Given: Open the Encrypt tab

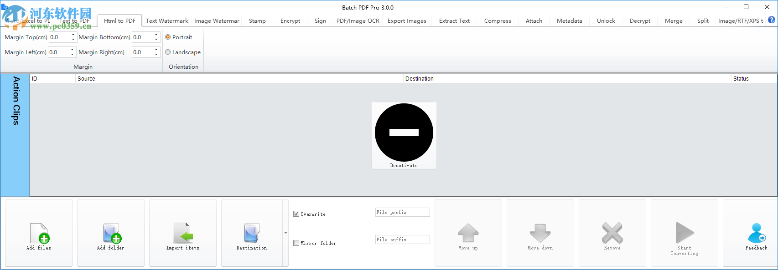Looking at the screenshot, I should pyautogui.click(x=290, y=21).
